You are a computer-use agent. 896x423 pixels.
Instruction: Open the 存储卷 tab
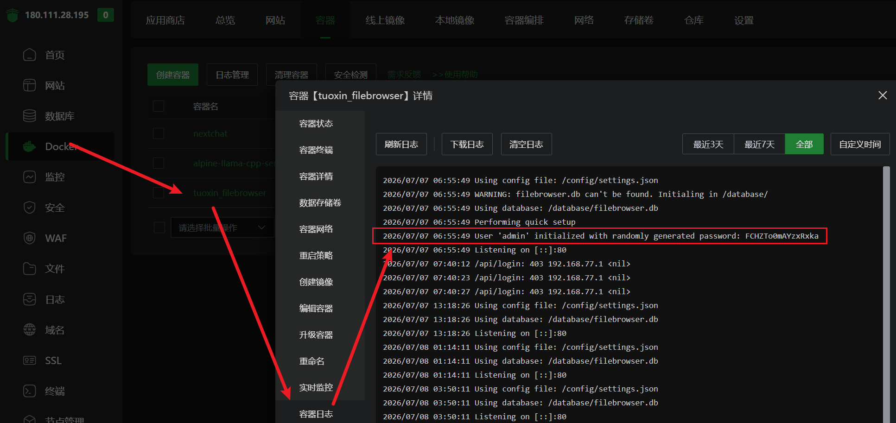(639, 20)
